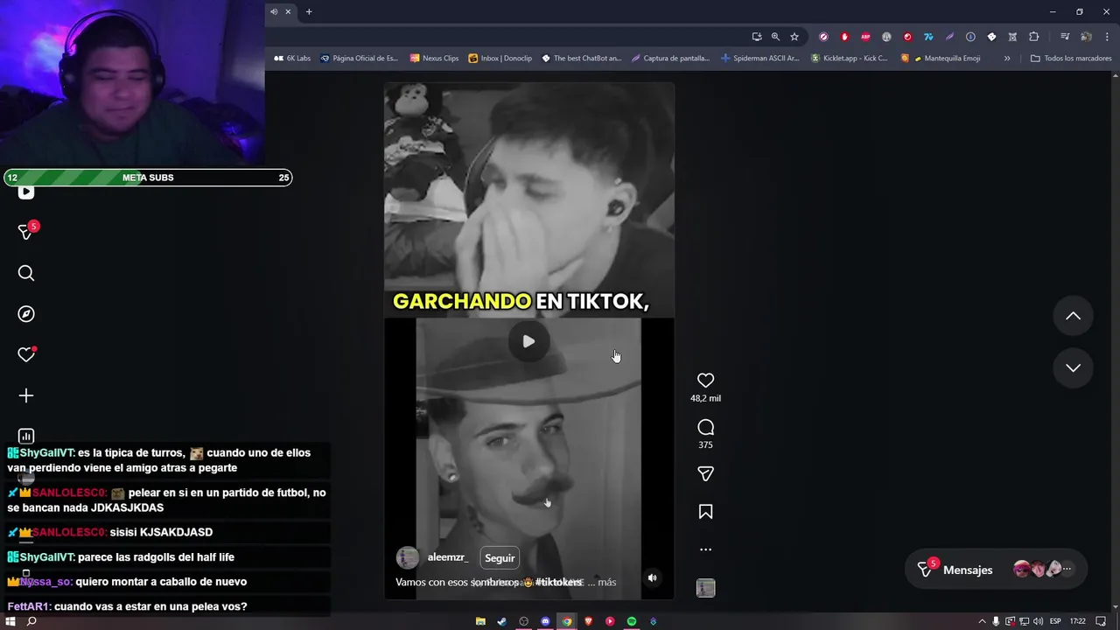The height and width of the screenshot is (630, 1120).
Task: Click the zoom magnifier in address bar
Action: click(775, 37)
